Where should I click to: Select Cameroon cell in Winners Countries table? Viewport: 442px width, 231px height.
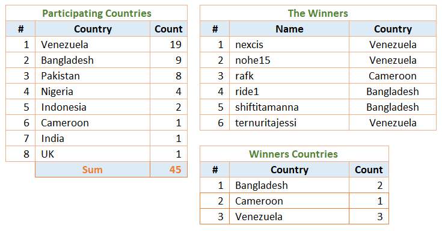pyautogui.click(x=289, y=201)
